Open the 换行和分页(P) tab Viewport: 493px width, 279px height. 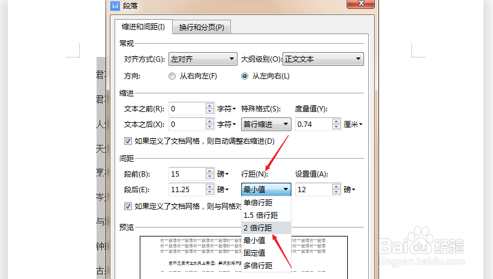(x=202, y=28)
